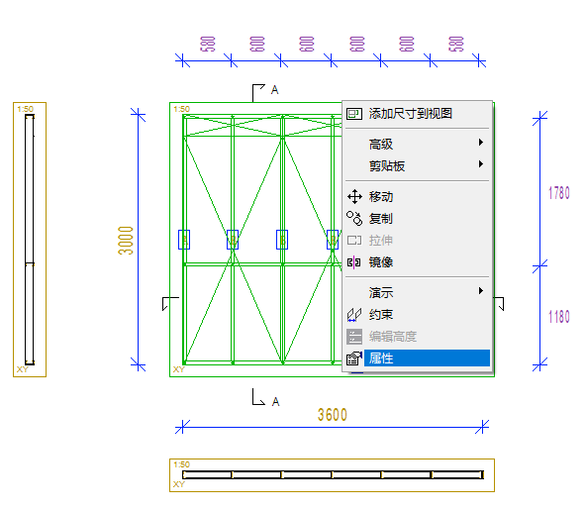Select the 1780 vertical dimension value
Image resolution: width=586 pixels, height=510 pixels.
coord(558,193)
